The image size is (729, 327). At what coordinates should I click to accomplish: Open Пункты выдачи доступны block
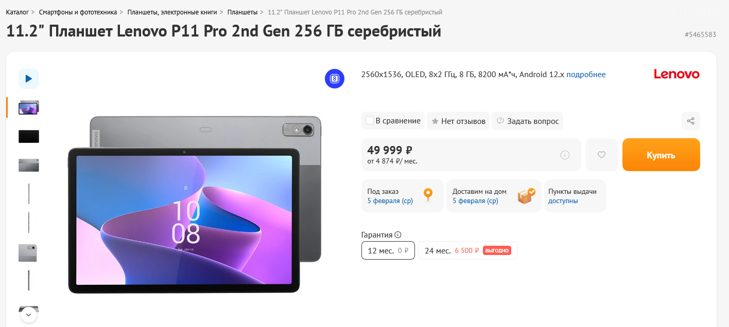click(x=575, y=196)
